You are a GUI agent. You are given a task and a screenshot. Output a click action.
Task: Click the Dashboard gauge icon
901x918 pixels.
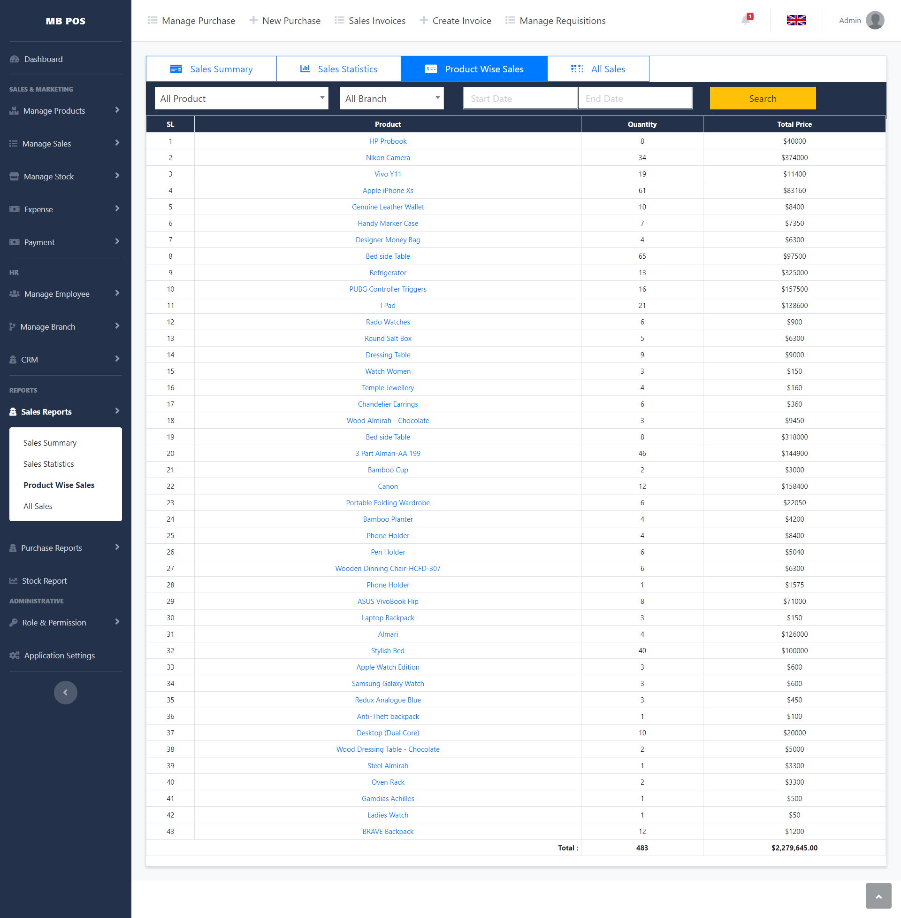(x=14, y=59)
